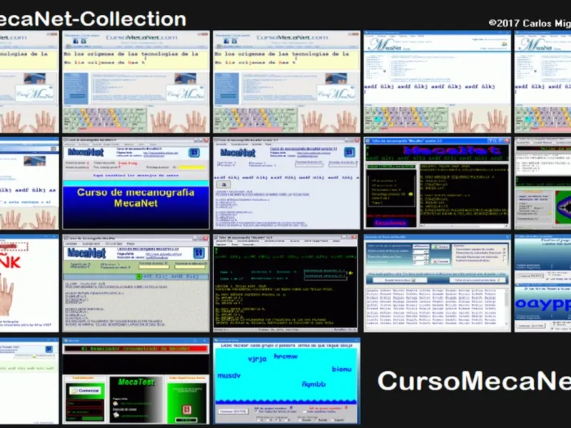Screen dimensions: 571x428
Task: Click the 'Curso de mecanografía MecaNet' yellow title
Action: (136, 198)
